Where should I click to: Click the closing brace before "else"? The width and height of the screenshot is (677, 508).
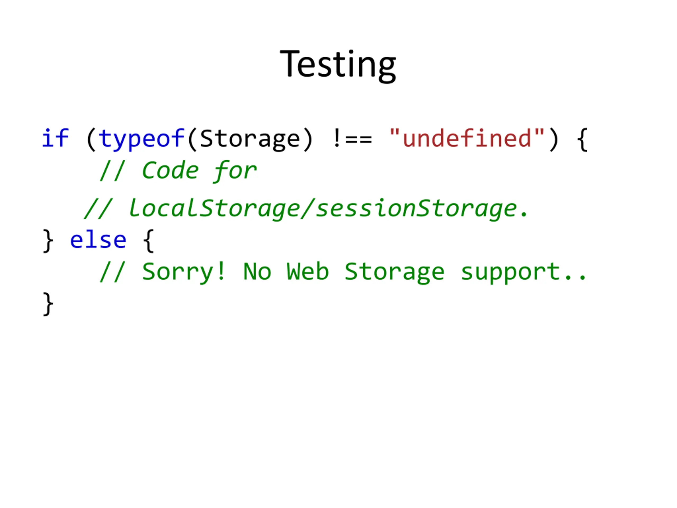point(48,241)
